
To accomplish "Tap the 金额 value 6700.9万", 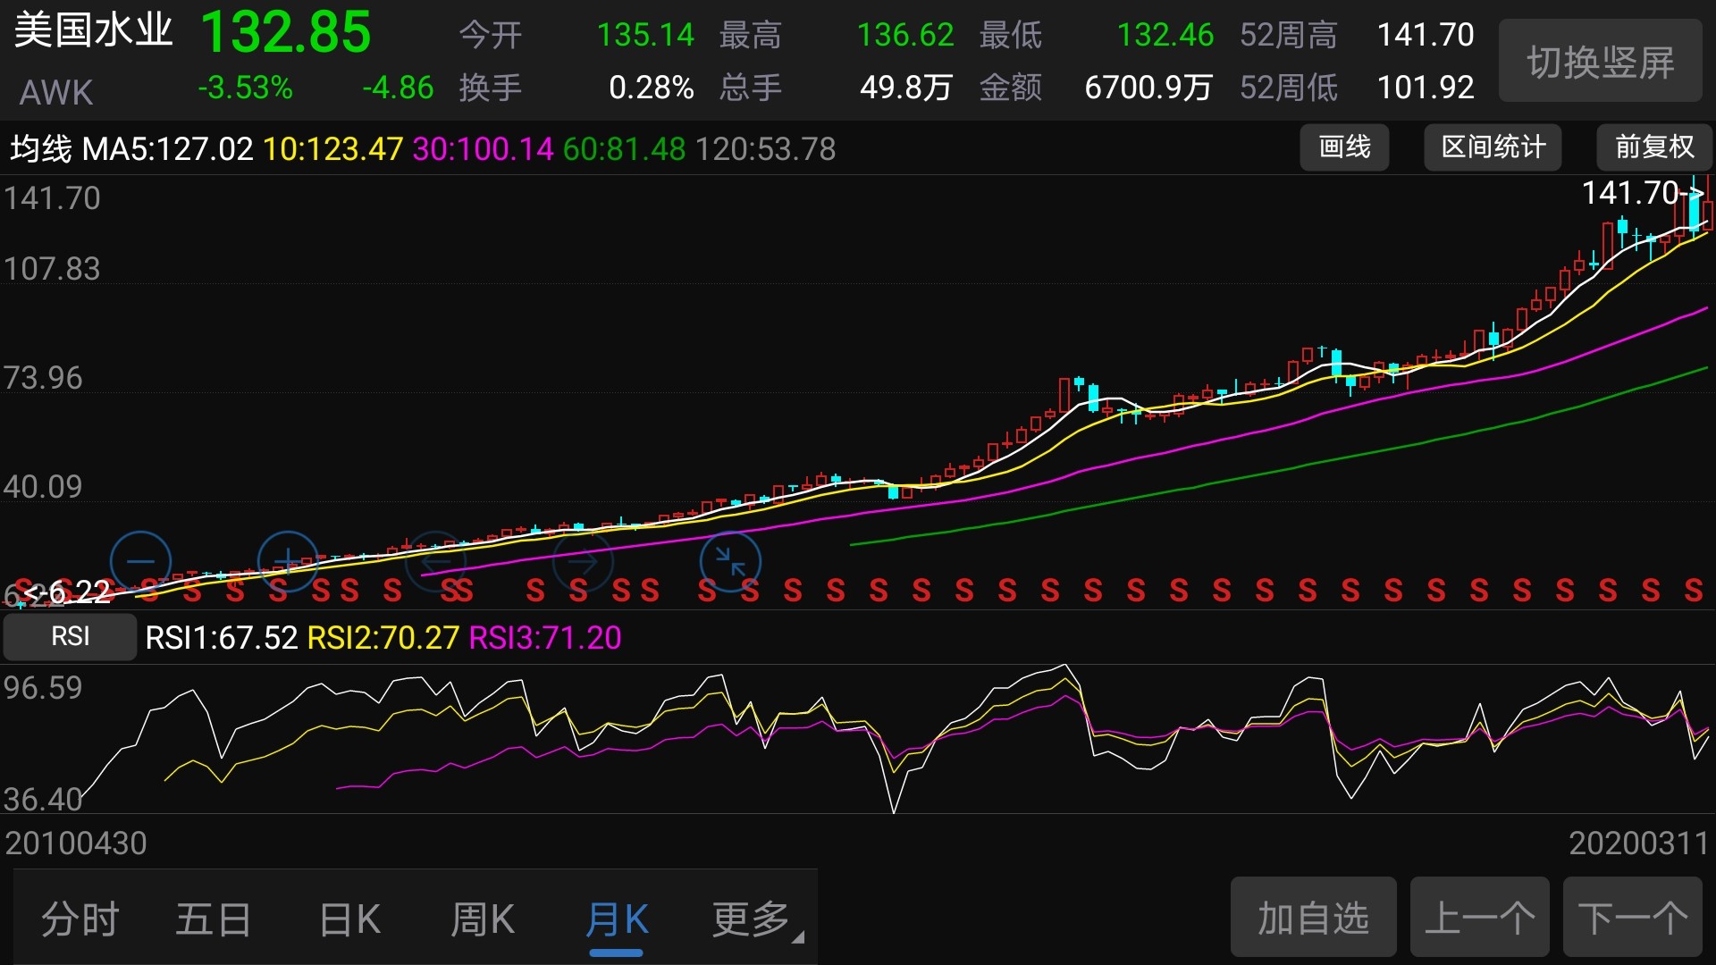I will tap(1148, 88).
